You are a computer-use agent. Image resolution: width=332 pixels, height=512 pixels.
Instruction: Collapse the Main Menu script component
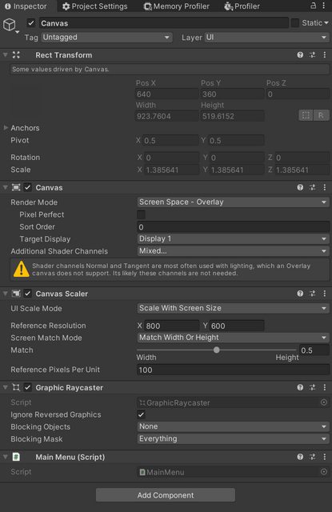6,457
